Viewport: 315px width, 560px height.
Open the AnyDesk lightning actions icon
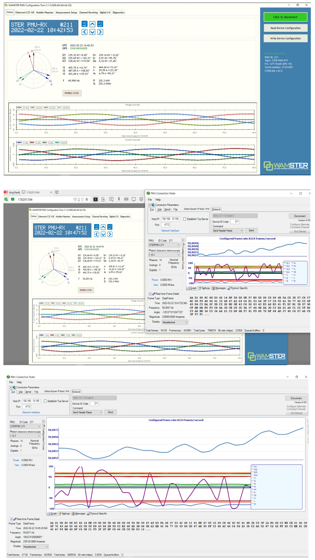tap(119, 199)
